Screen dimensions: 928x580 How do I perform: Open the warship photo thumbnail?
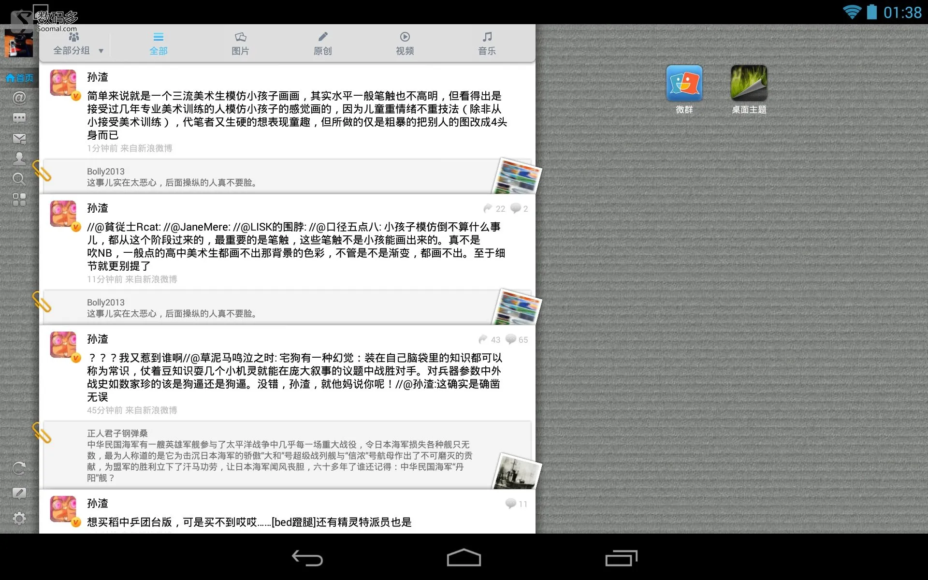tap(517, 472)
